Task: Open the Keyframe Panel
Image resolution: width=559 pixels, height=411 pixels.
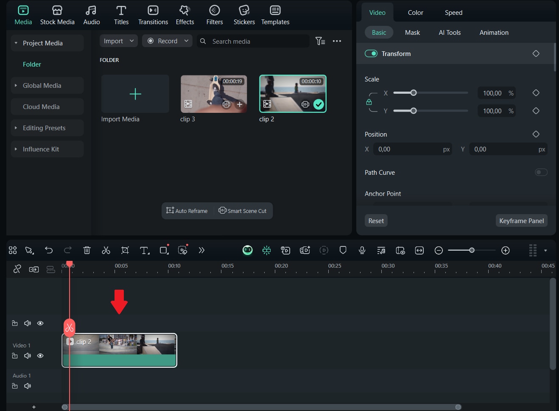Action: click(x=522, y=221)
